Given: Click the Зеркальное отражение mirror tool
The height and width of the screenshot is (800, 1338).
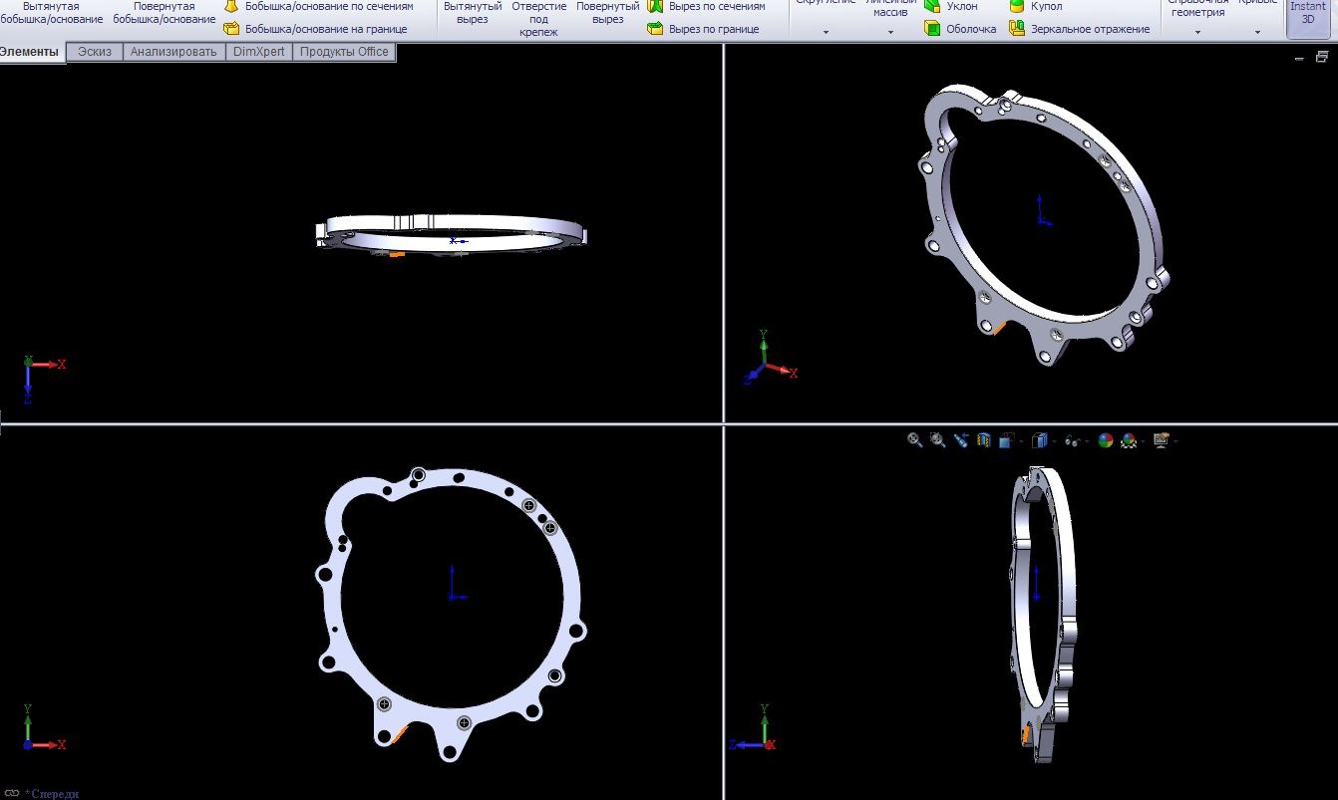Looking at the screenshot, I should point(1080,29).
